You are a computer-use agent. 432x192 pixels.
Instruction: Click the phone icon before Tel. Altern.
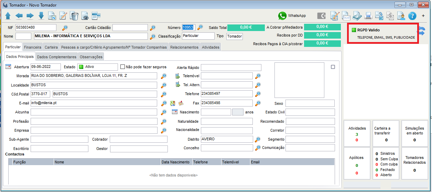point(177,85)
